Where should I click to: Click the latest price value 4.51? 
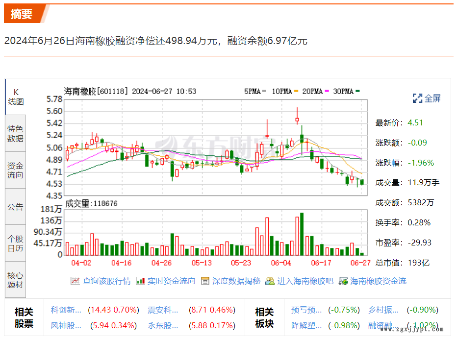(x=415, y=122)
